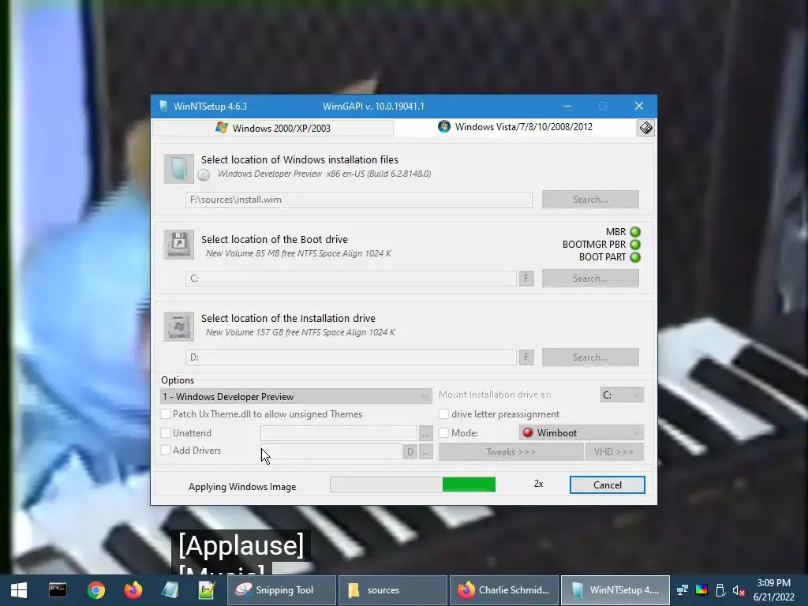Open the Tweaks >>> panel

pyautogui.click(x=511, y=452)
